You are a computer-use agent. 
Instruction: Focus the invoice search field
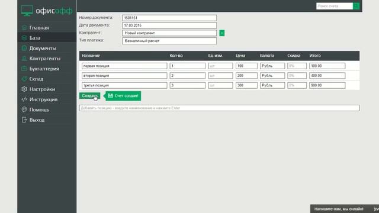click(x=335, y=6)
